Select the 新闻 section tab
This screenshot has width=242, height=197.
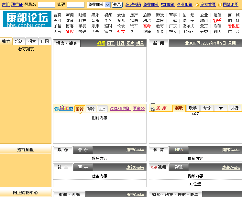pyautogui.click(x=159, y=43)
